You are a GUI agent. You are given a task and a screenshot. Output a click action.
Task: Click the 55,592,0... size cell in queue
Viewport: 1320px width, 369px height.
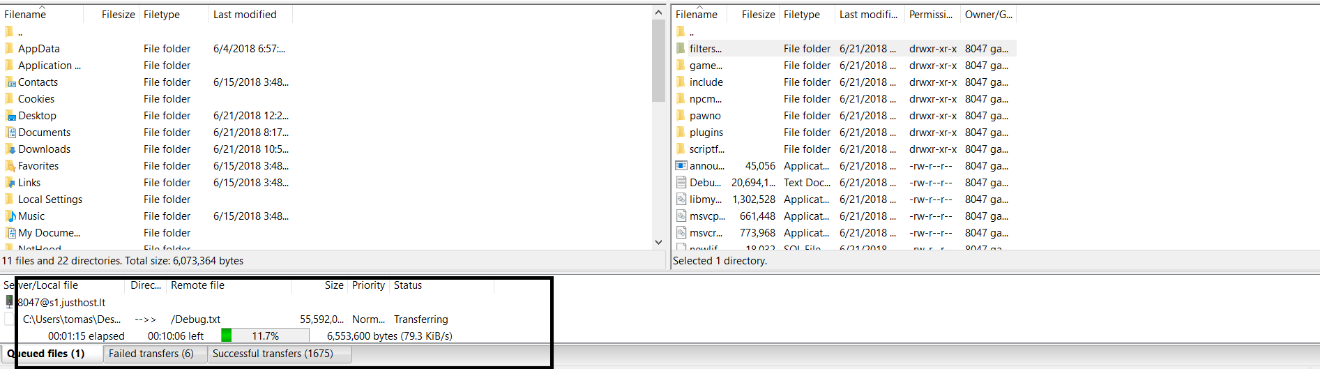click(x=321, y=319)
